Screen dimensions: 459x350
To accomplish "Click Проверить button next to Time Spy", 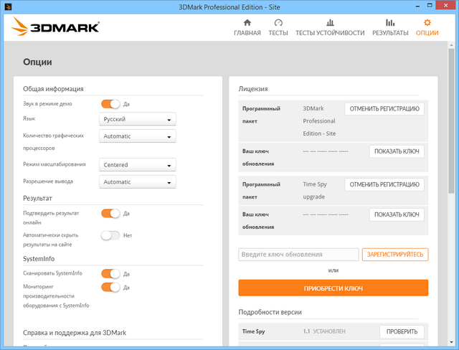I will 402,332.
